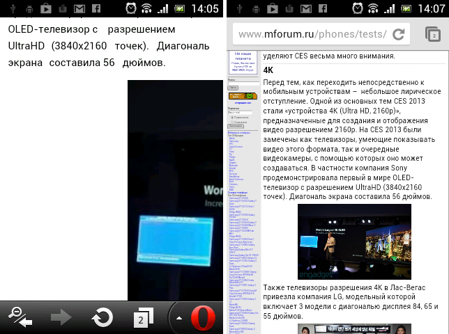Image resolution: width=449 pixels, height=334 pixels.
Task: Tap the '4K' heading in the Chrome article
Action: [x=268, y=70]
